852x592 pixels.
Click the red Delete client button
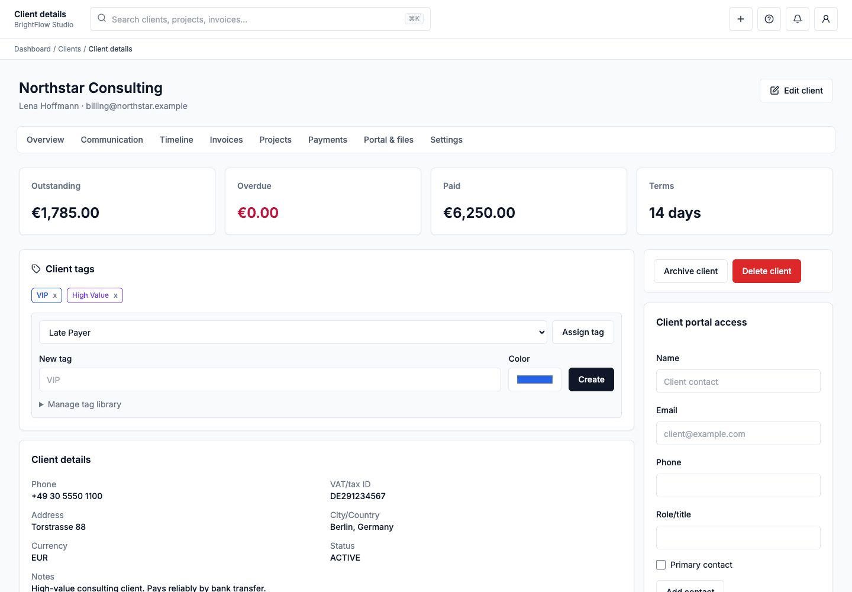(767, 271)
